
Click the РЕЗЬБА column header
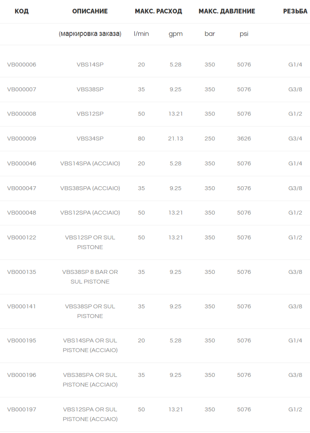click(295, 11)
